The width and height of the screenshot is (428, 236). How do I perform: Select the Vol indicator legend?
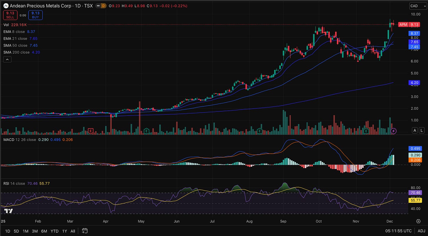pos(15,25)
